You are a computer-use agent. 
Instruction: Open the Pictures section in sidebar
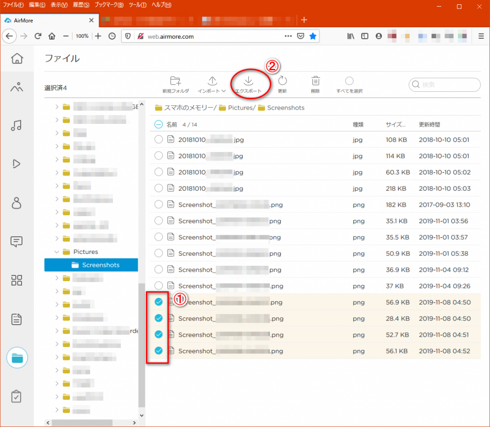[x=17, y=87]
